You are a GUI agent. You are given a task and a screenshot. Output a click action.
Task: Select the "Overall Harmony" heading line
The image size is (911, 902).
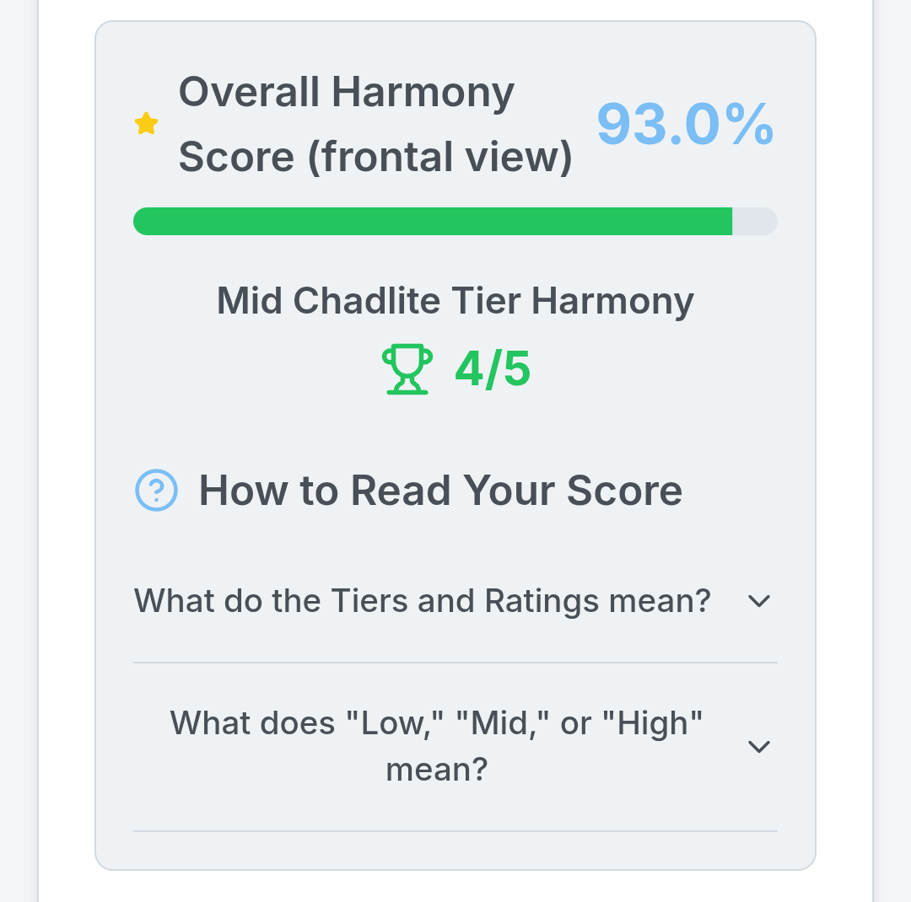click(347, 92)
